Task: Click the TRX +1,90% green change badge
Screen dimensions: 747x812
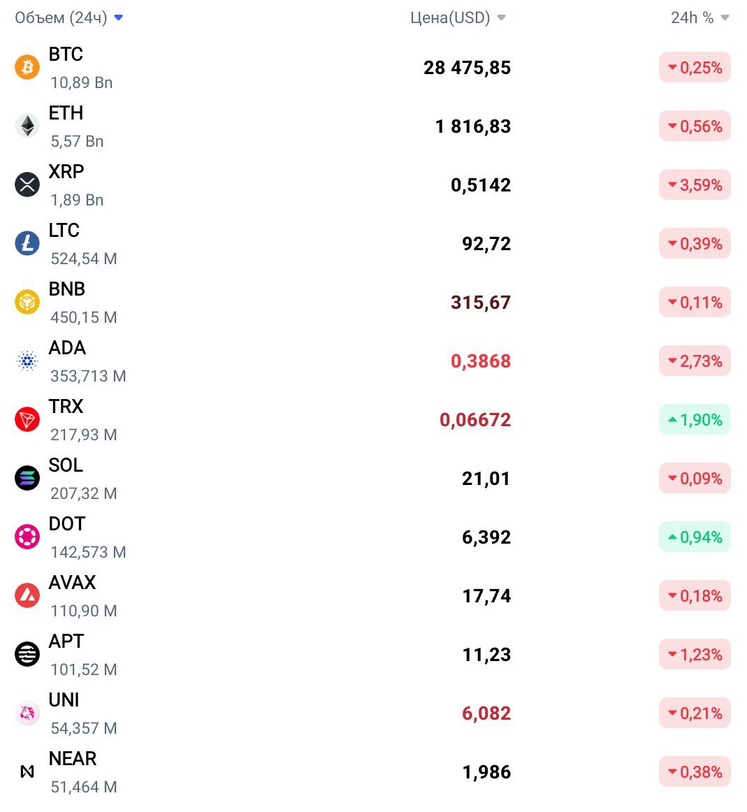Action: click(x=695, y=419)
